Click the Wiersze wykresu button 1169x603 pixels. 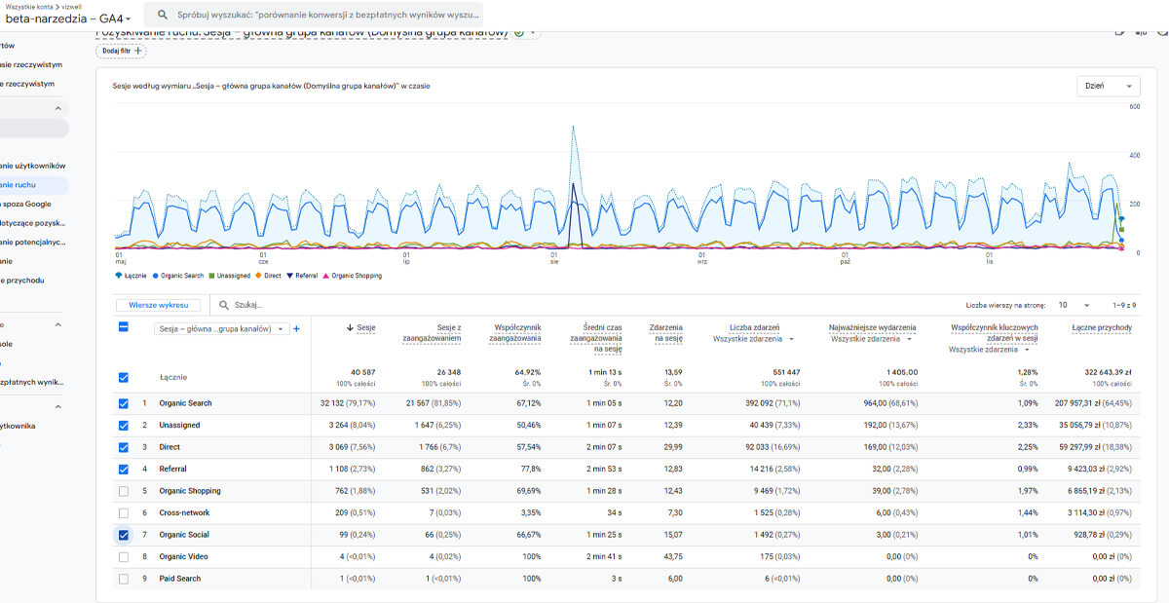tap(158, 304)
